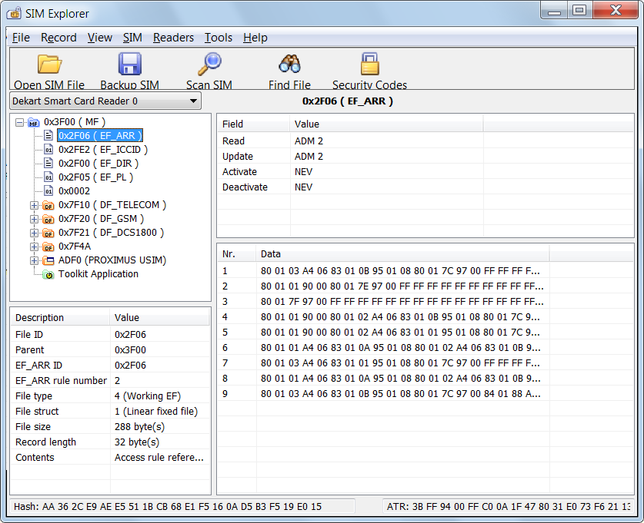644x523 pixels.
Task: Click the MF icon beside 0x3F00
Action: click(x=32, y=121)
